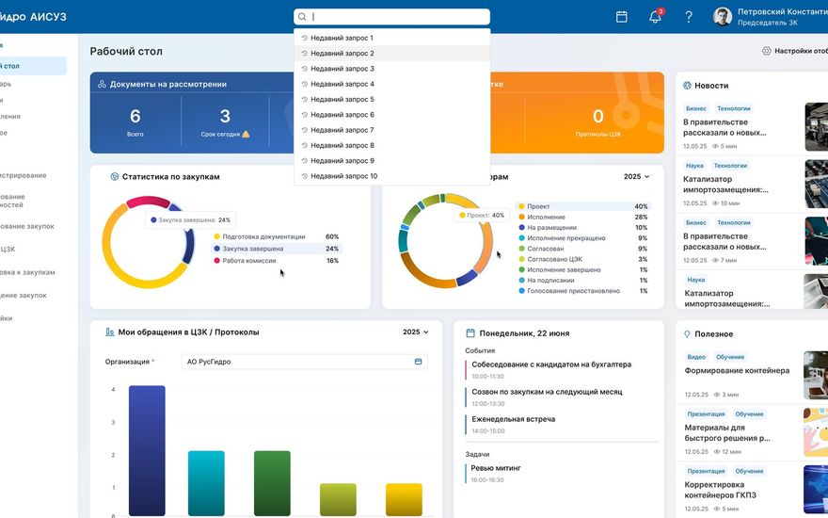
Task: Open event 'Еженедельная встреча'
Action: click(x=514, y=419)
